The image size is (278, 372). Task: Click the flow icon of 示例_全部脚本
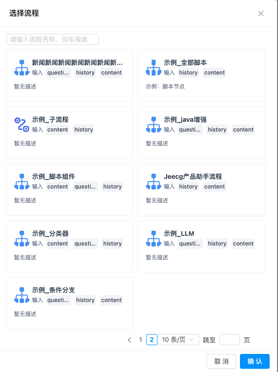pyautogui.click(x=154, y=68)
